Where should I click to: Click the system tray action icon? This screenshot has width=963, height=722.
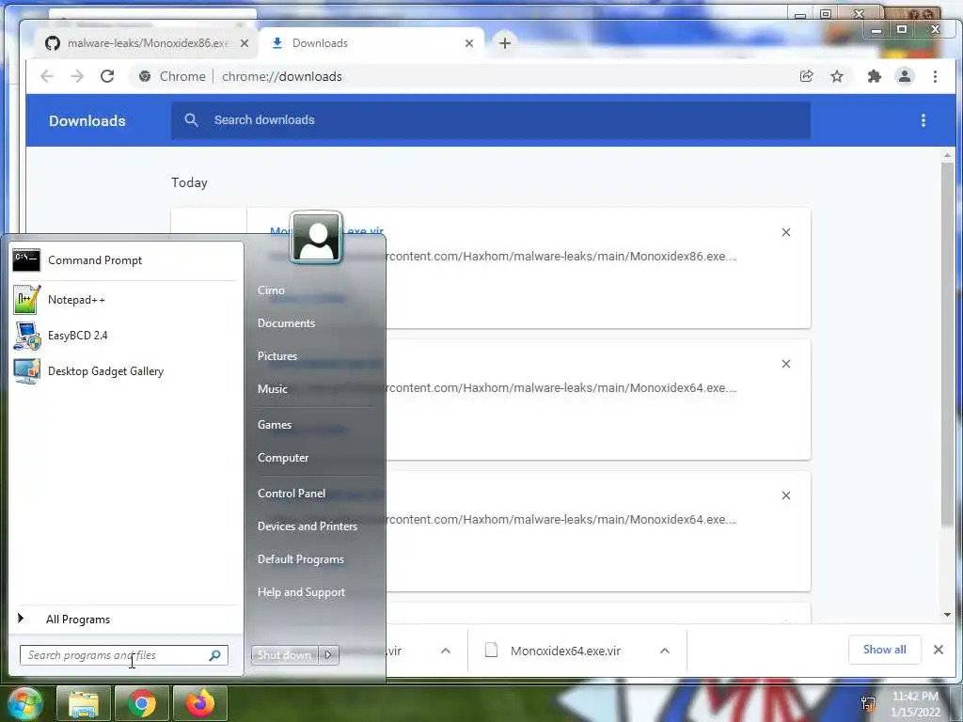click(x=868, y=703)
